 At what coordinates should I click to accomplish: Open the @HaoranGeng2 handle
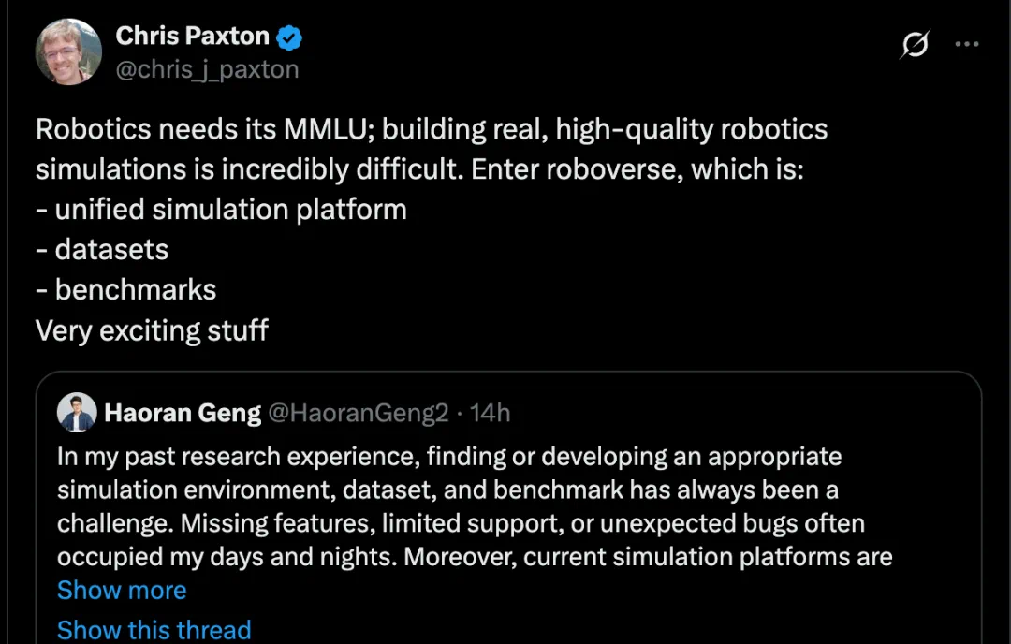coord(358,413)
